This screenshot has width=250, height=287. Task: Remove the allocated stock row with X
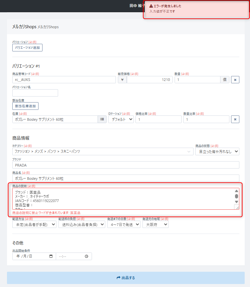click(235, 119)
